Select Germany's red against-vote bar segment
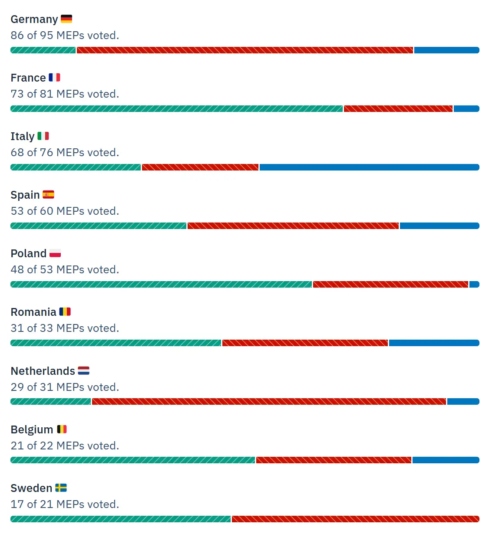The height and width of the screenshot is (534, 489). [245, 50]
